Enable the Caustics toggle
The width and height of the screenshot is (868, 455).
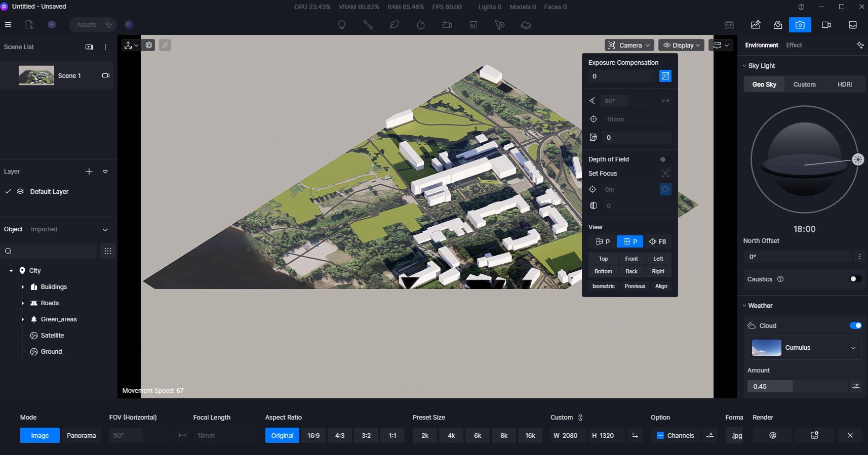(855, 279)
